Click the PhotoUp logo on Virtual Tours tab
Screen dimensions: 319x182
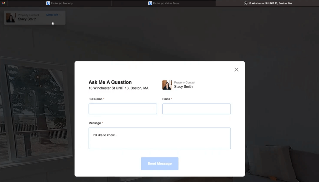[150, 3]
